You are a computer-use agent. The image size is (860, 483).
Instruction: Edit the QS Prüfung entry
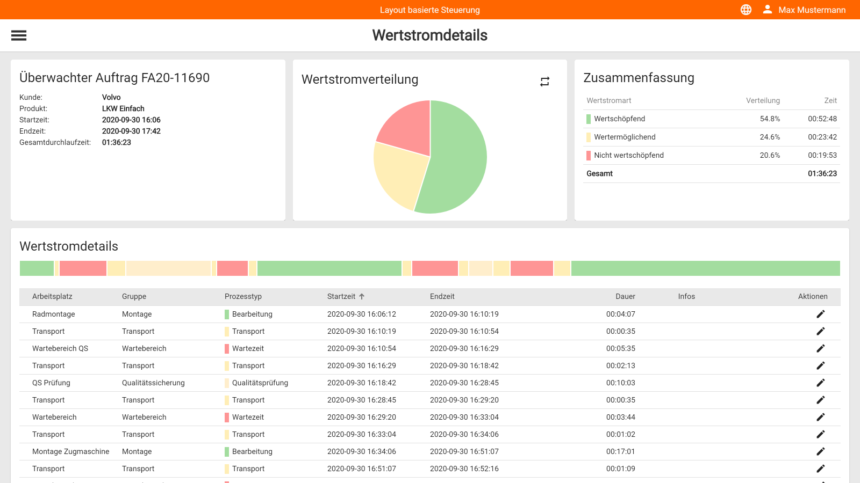click(821, 383)
